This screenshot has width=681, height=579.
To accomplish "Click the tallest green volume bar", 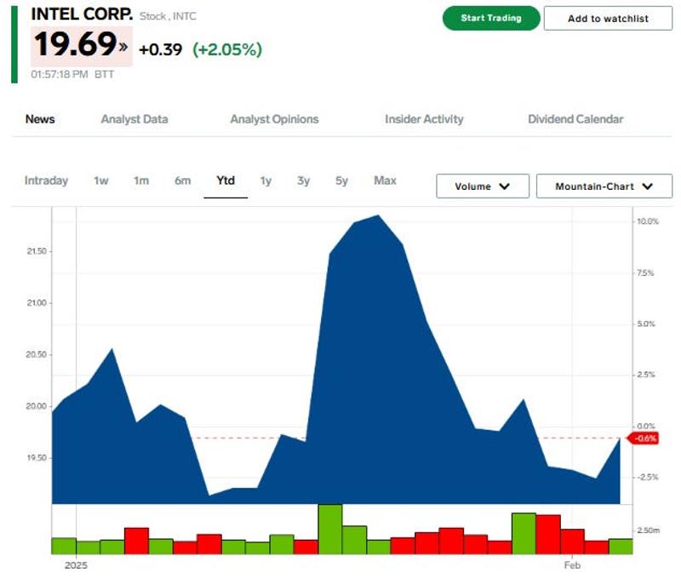I will click(x=330, y=529).
